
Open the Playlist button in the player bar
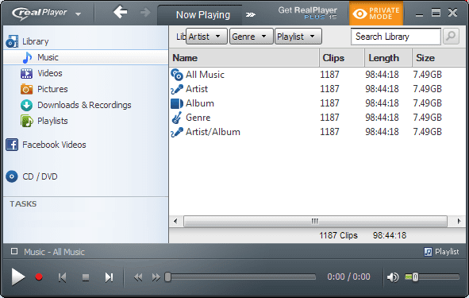point(441,252)
